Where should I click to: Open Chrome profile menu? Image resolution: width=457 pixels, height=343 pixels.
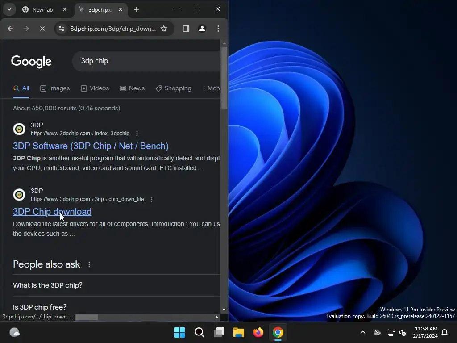pyautogui.click(x=202, y=29)
